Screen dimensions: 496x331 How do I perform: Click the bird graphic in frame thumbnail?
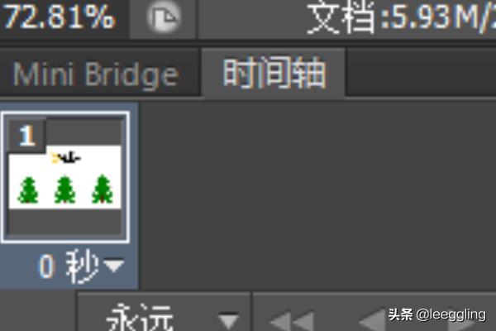point(66,157)
